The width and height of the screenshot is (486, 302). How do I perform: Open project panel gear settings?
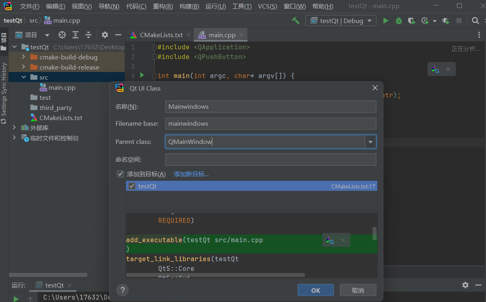105,35
